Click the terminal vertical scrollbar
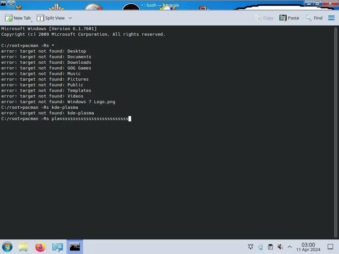 click(x=336, y=132)
